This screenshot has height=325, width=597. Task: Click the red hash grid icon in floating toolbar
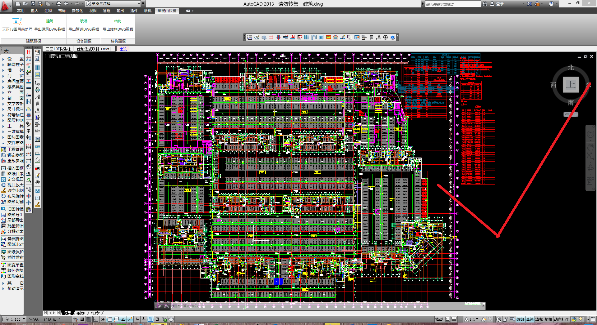point(271,37)
